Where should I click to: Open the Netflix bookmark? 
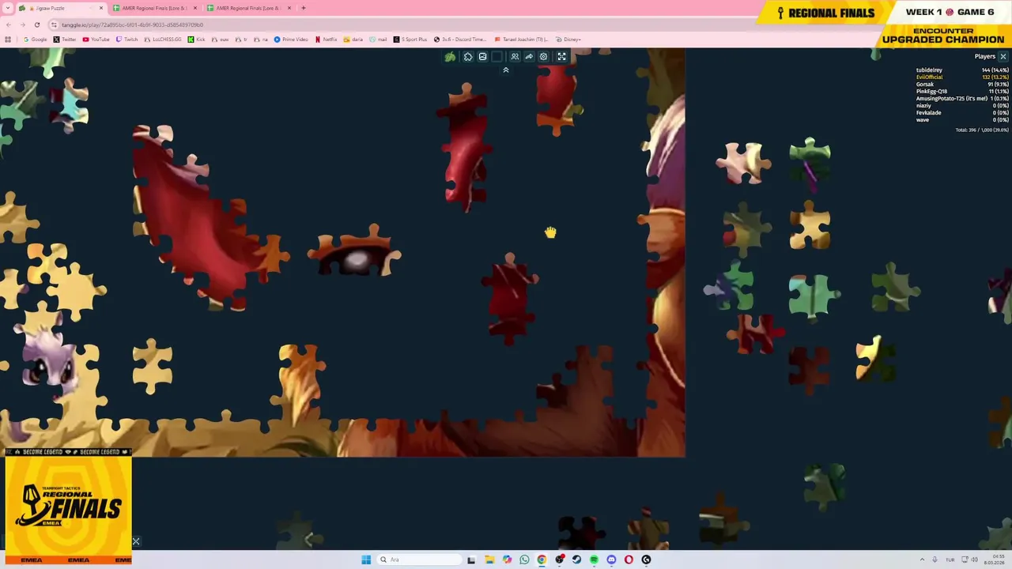pos(326,40)
